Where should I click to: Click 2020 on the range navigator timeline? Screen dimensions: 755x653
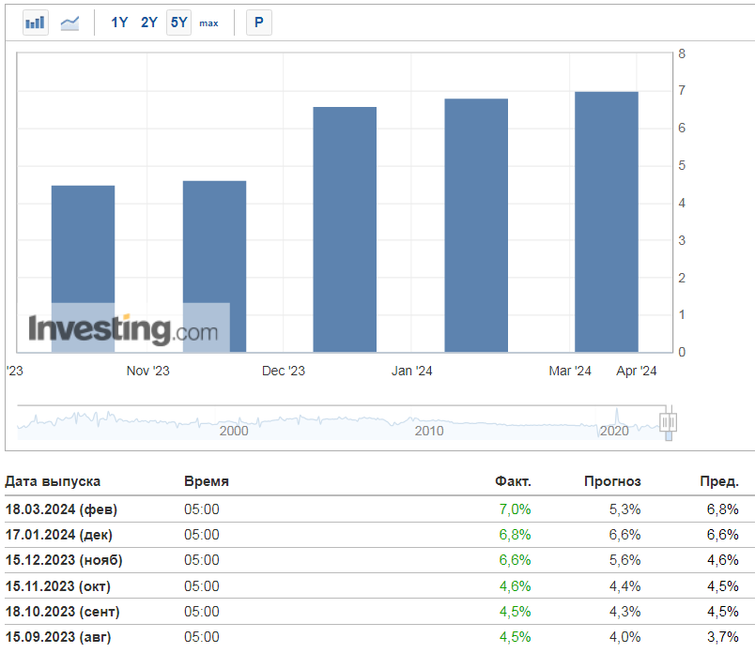tap(614, 431)
